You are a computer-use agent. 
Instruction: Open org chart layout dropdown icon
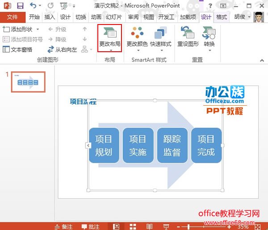pyautogui.click(x=87, y=49)
